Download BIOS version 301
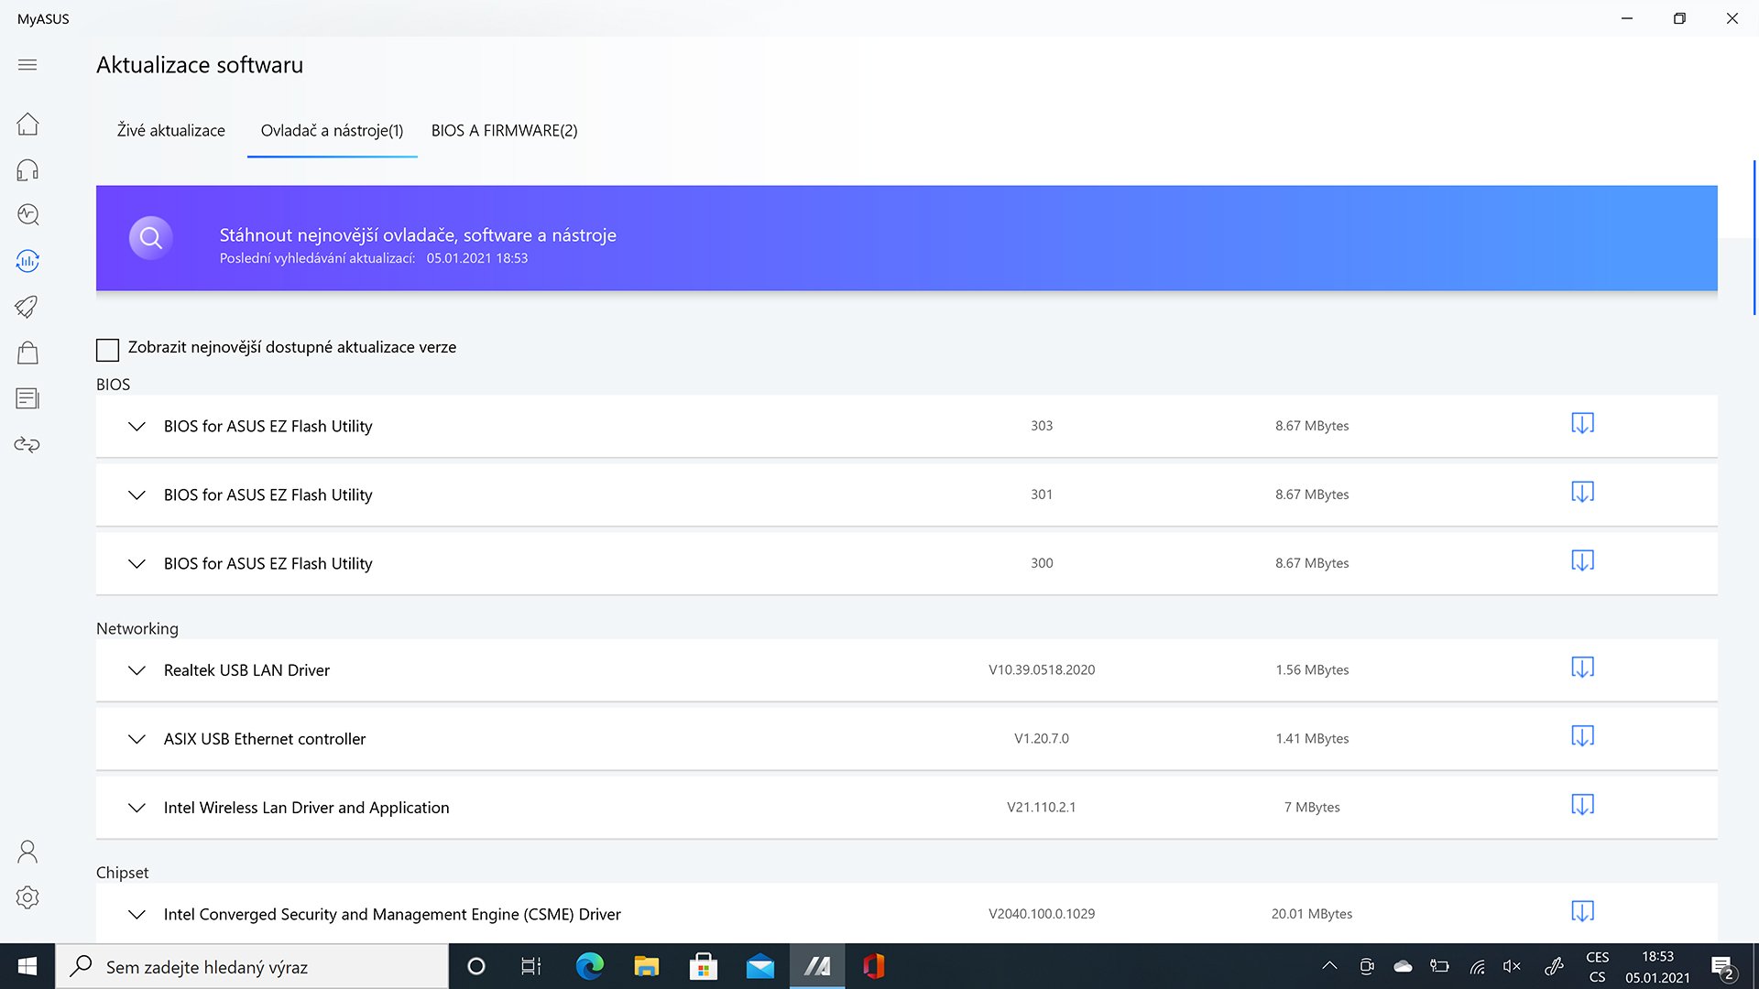The height and width of the screenshot is (989, 1759). tap(1582, 492)
